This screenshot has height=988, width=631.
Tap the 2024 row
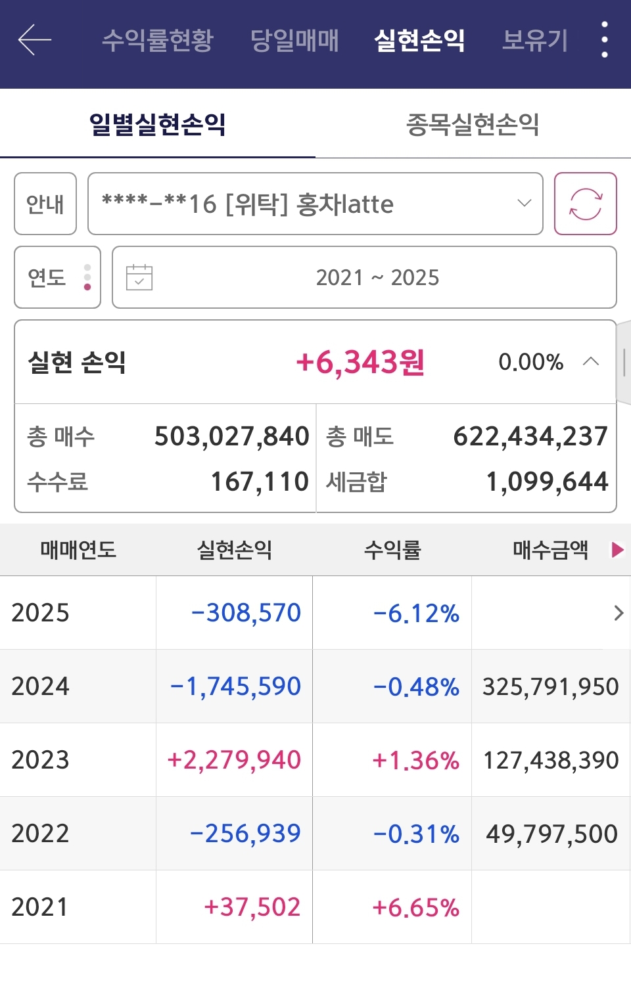[x=315, y=686]
